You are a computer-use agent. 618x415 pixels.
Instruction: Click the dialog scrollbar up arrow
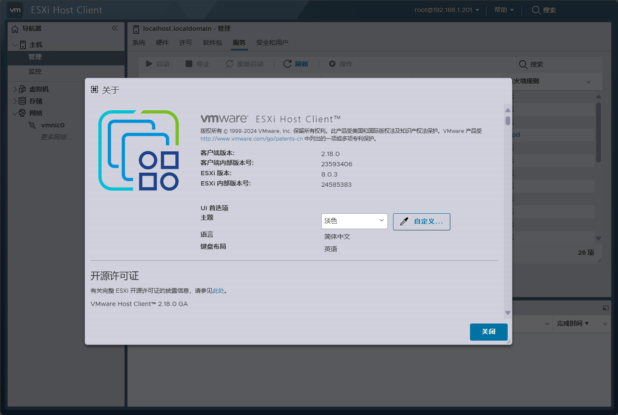[508, 110]
